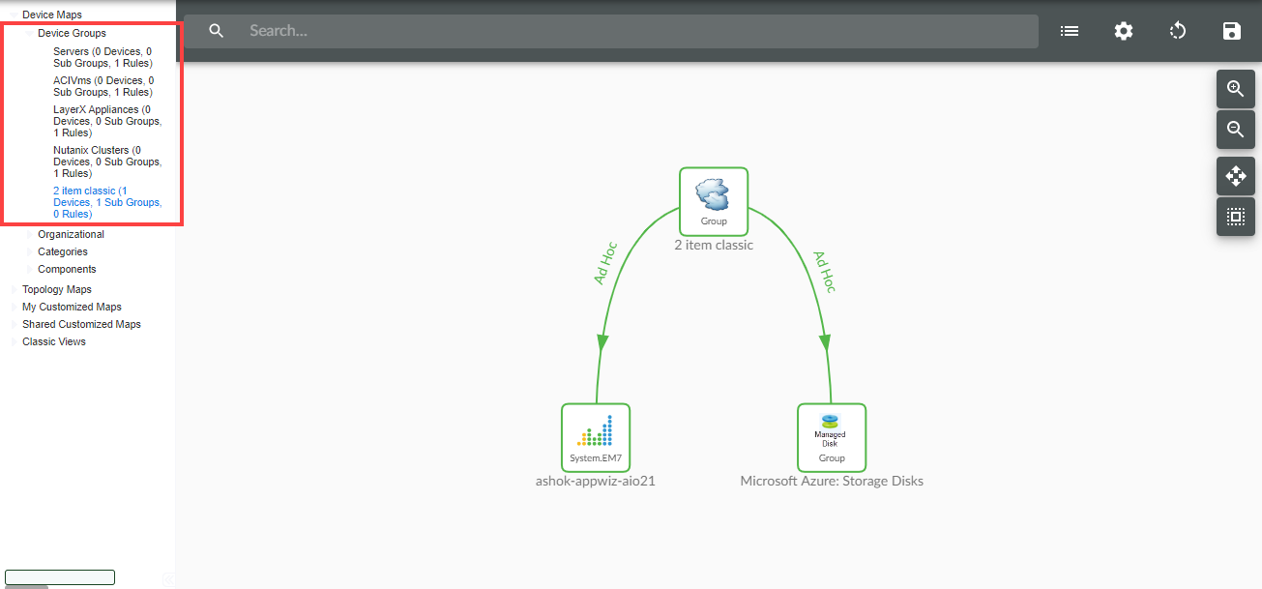
Task: Open Servers device group in tree
Action: tap(102, 57)
